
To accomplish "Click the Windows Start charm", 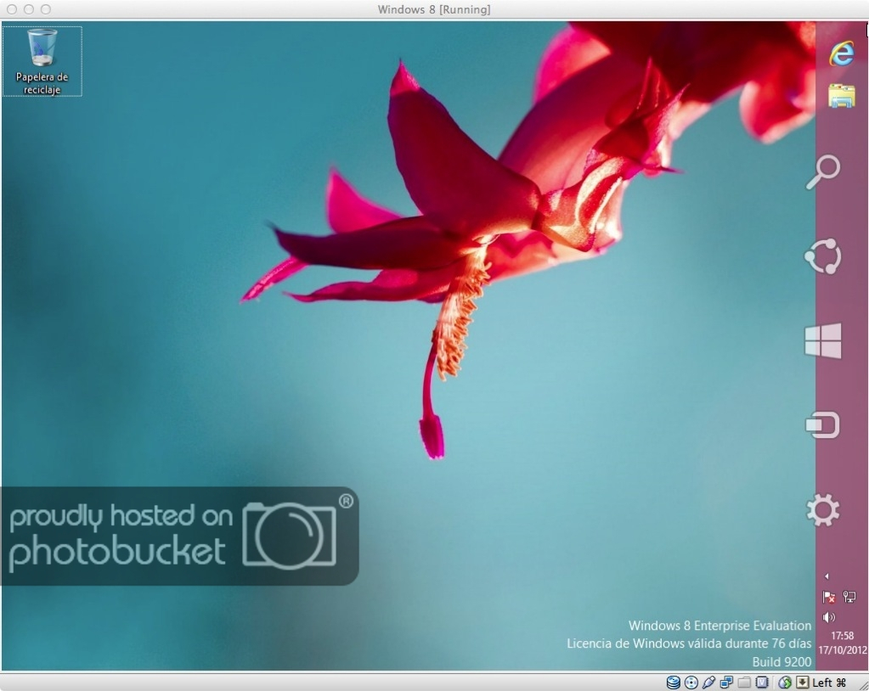I will (823, 340).
